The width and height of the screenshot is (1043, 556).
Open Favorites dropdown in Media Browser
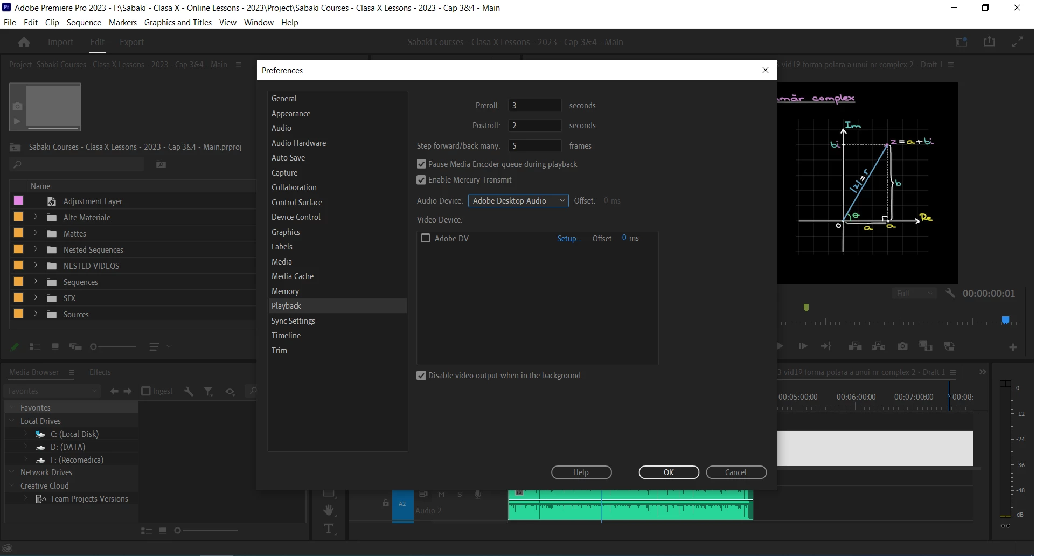[x=53, y=391]
